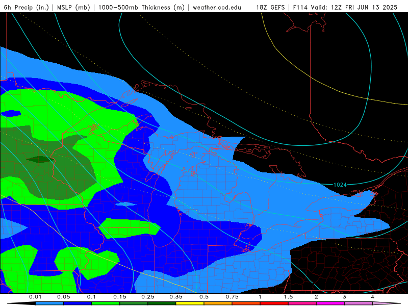Click the 1024 isobar contour label

(x=340, y=185)
